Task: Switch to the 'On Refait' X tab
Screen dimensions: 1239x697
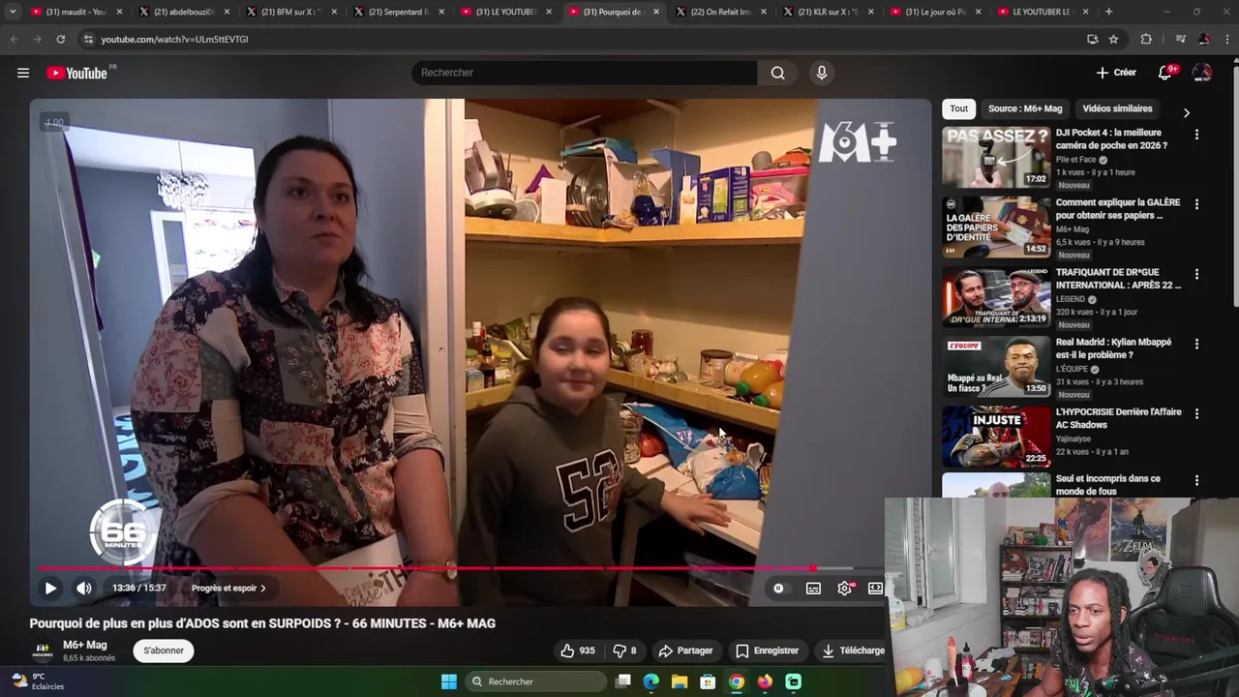Action: coord(720,12)
